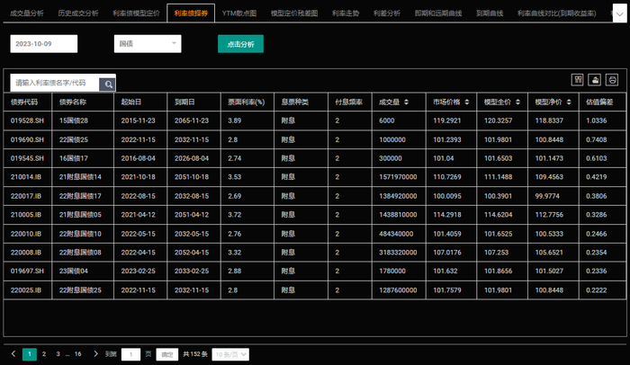Switch to the 模型定价残差图 tab
The height and width of the screenshot is (365, 630).
coord(294,13)
